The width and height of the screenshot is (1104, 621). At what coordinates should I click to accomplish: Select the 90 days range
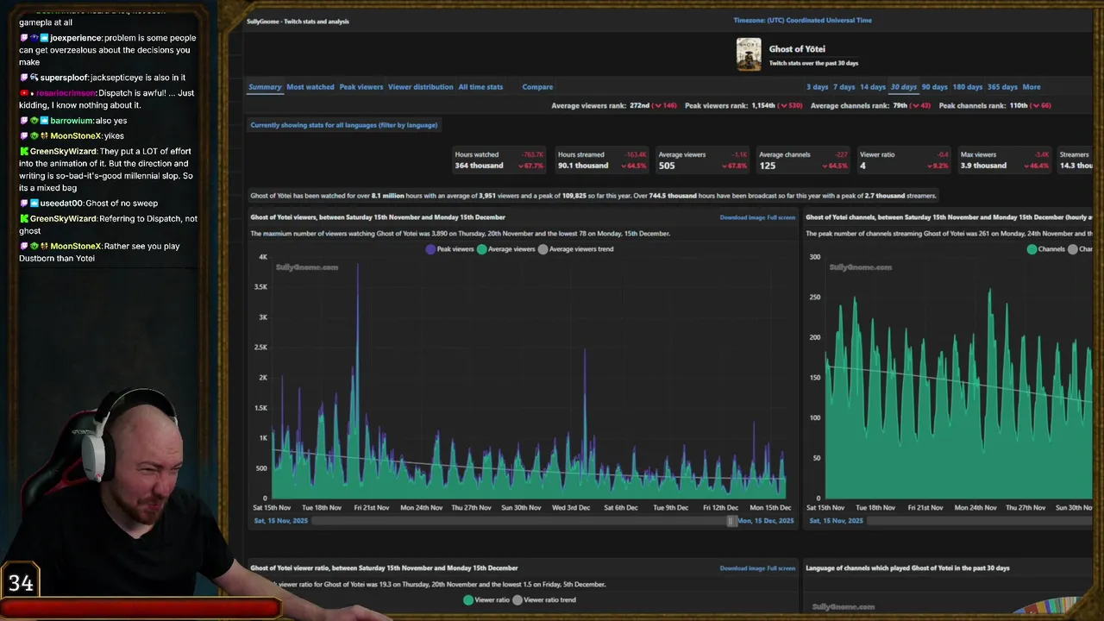[934, 87]
